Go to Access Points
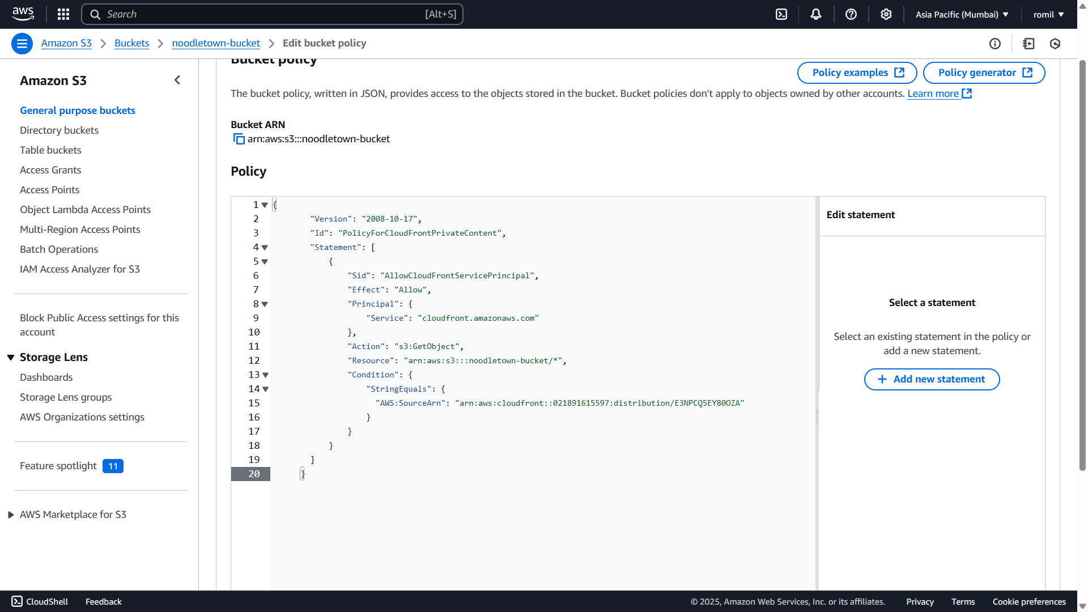1088x612 pixels. (x=49, y=190)
